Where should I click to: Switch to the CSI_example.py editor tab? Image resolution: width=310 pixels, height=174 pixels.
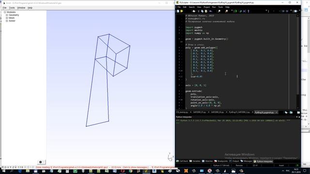coord(182,112)
